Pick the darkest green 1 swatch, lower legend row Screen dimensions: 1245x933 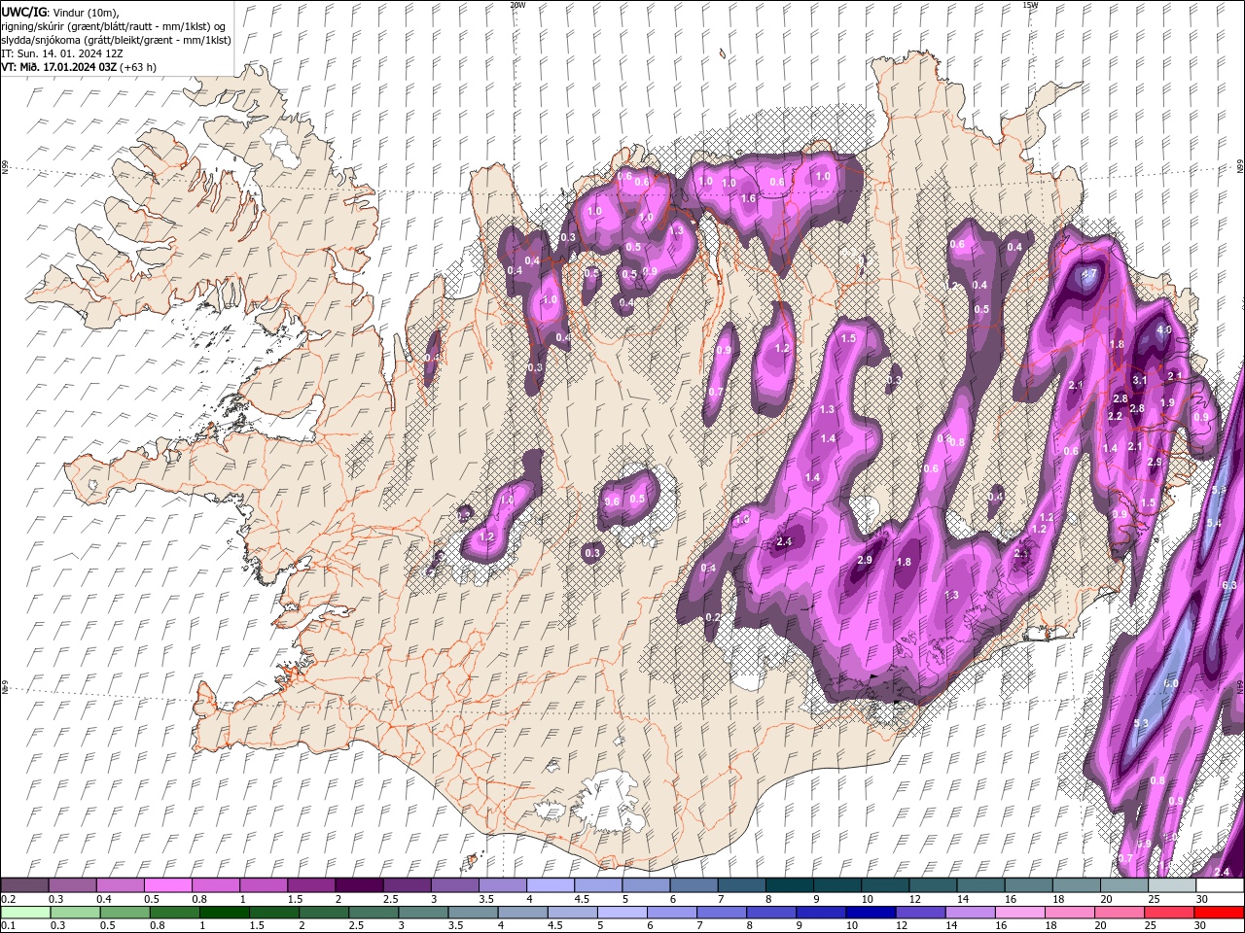coord(224,912)
